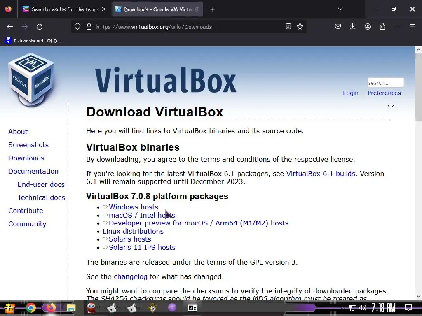Viewport: 422px width, 316px height.
Task: Open Firefox account icon
Action: tap(368, 27)
